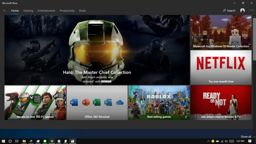The image size is (256, 144).
Task: Open the volume speaker tray icon
Action: click(x=226, y=141)
